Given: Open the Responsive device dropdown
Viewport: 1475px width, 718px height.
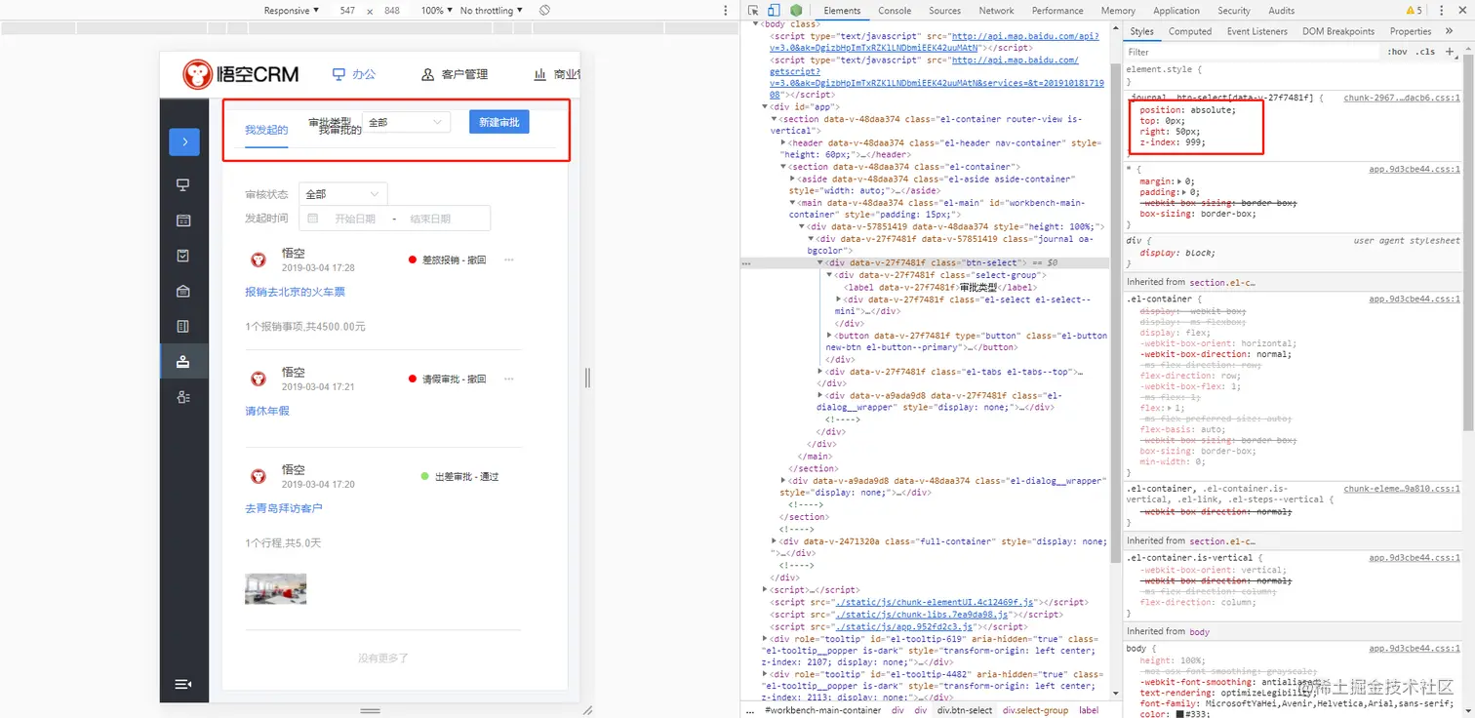Looking at the screenshot, I should [292, 11].
